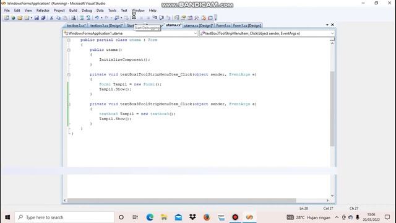
Task: Click the Save disk icon
Action: click(x=37, y=18)
